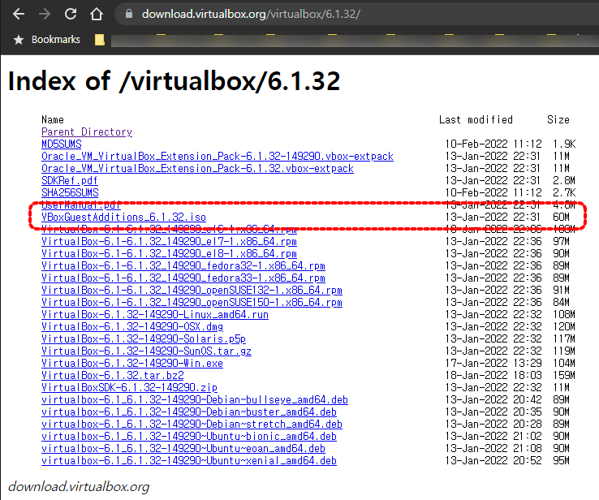The image size is (599, 500).
Task: Download the Ubuntu~eoan_amd64.deb package
Action: [x=183, y=449]
